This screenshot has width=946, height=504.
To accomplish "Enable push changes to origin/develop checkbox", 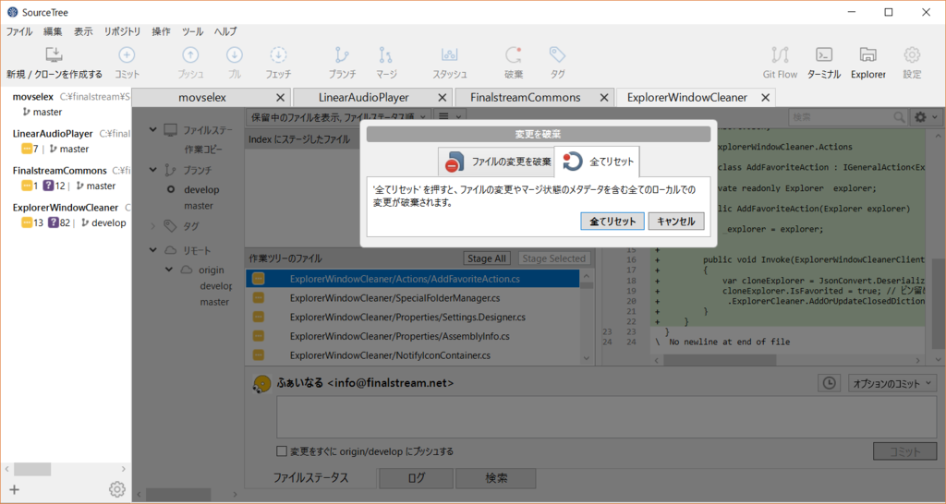I will 281,451.
